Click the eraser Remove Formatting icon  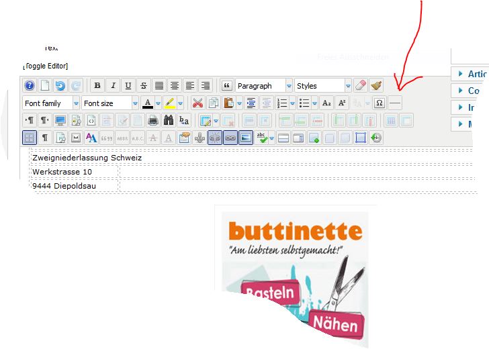tap(361, 85)
